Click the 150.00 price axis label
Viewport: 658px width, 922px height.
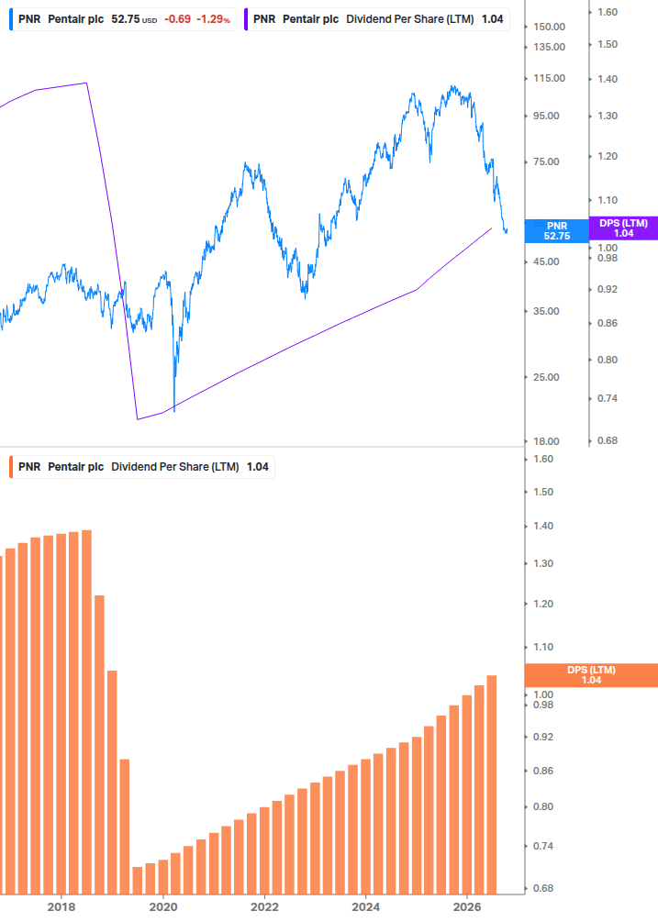pos(549,27)
